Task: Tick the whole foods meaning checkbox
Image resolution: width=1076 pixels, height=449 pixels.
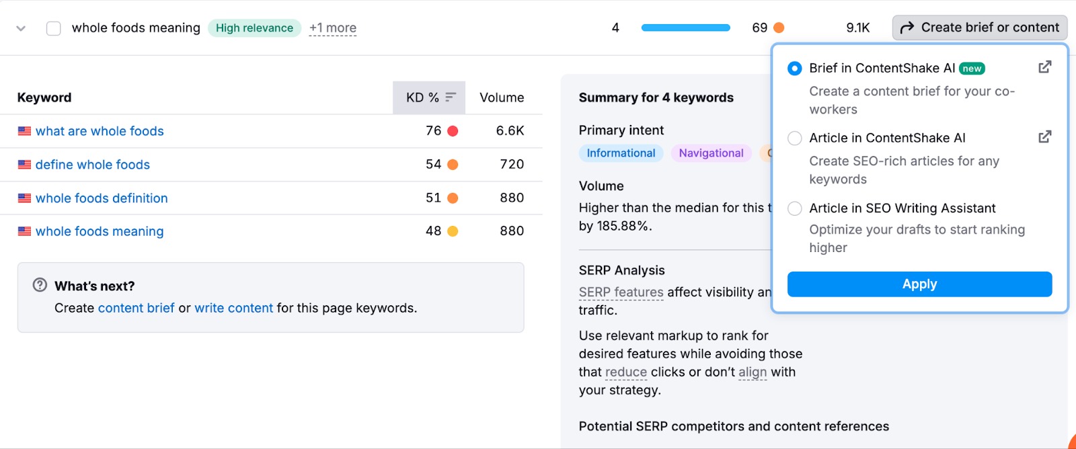Action: click(x=54, y=28)
